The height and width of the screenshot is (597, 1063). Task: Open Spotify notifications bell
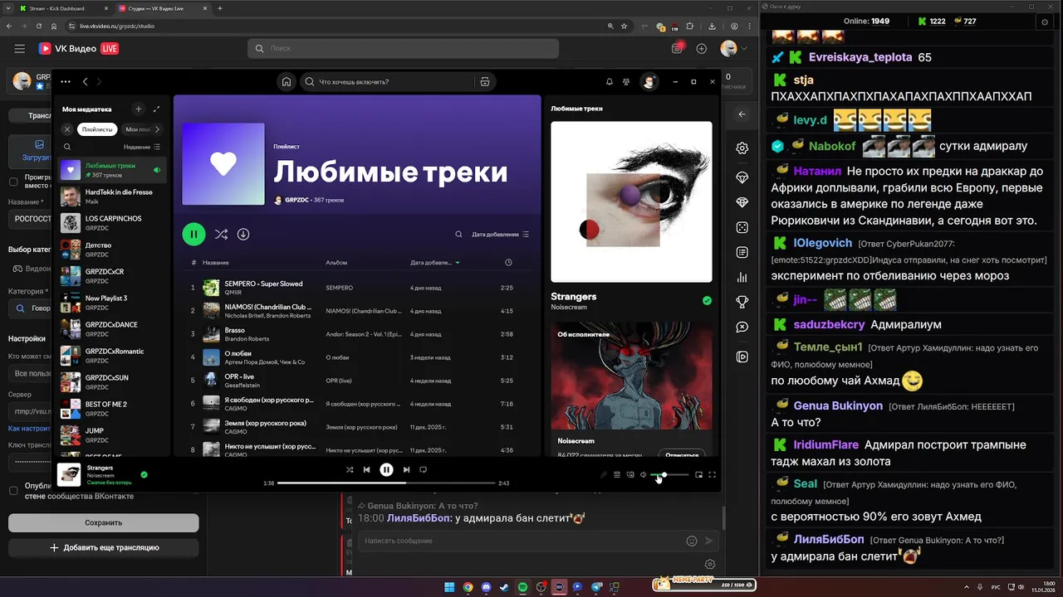click(x=609, y=82)
